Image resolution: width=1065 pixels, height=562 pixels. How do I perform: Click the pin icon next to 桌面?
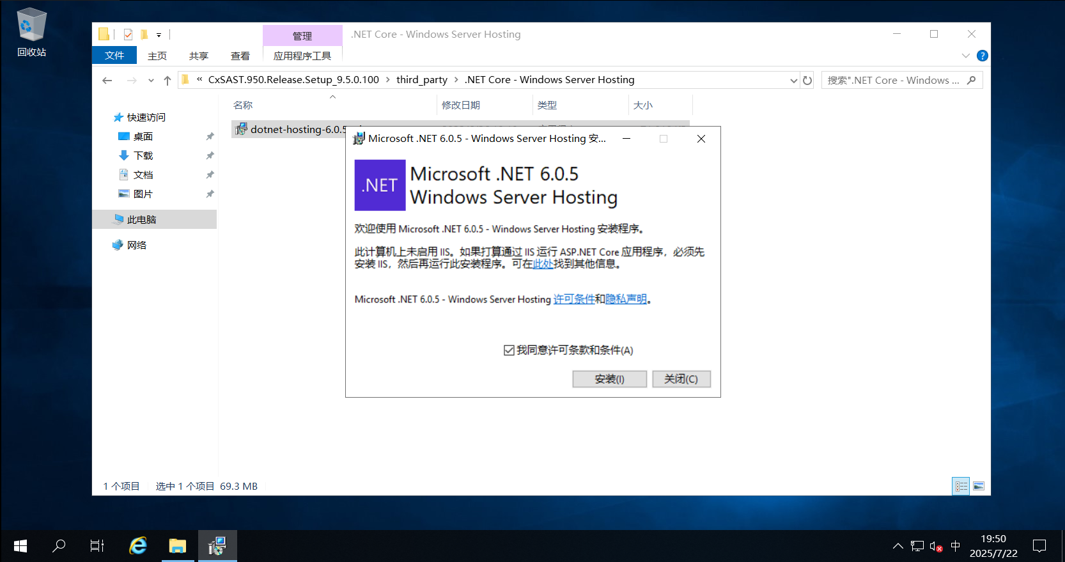[x=210, y=136]
